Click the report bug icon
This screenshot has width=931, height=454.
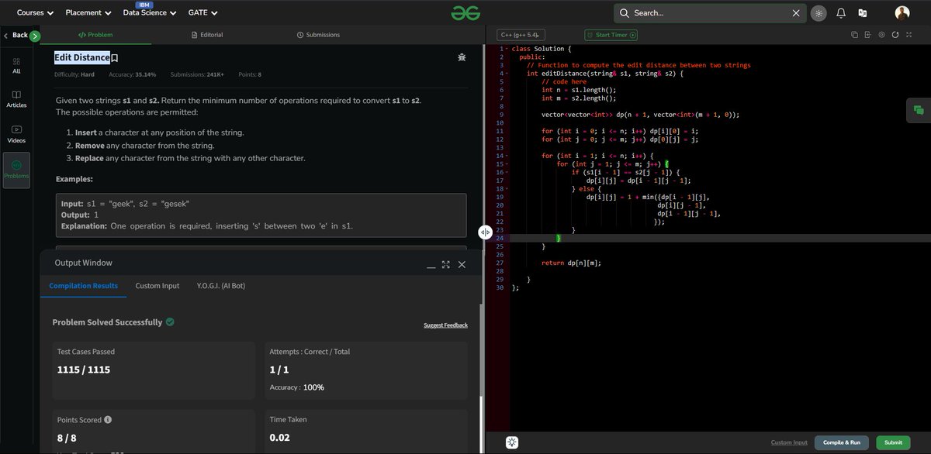click(x=462, y=57)
